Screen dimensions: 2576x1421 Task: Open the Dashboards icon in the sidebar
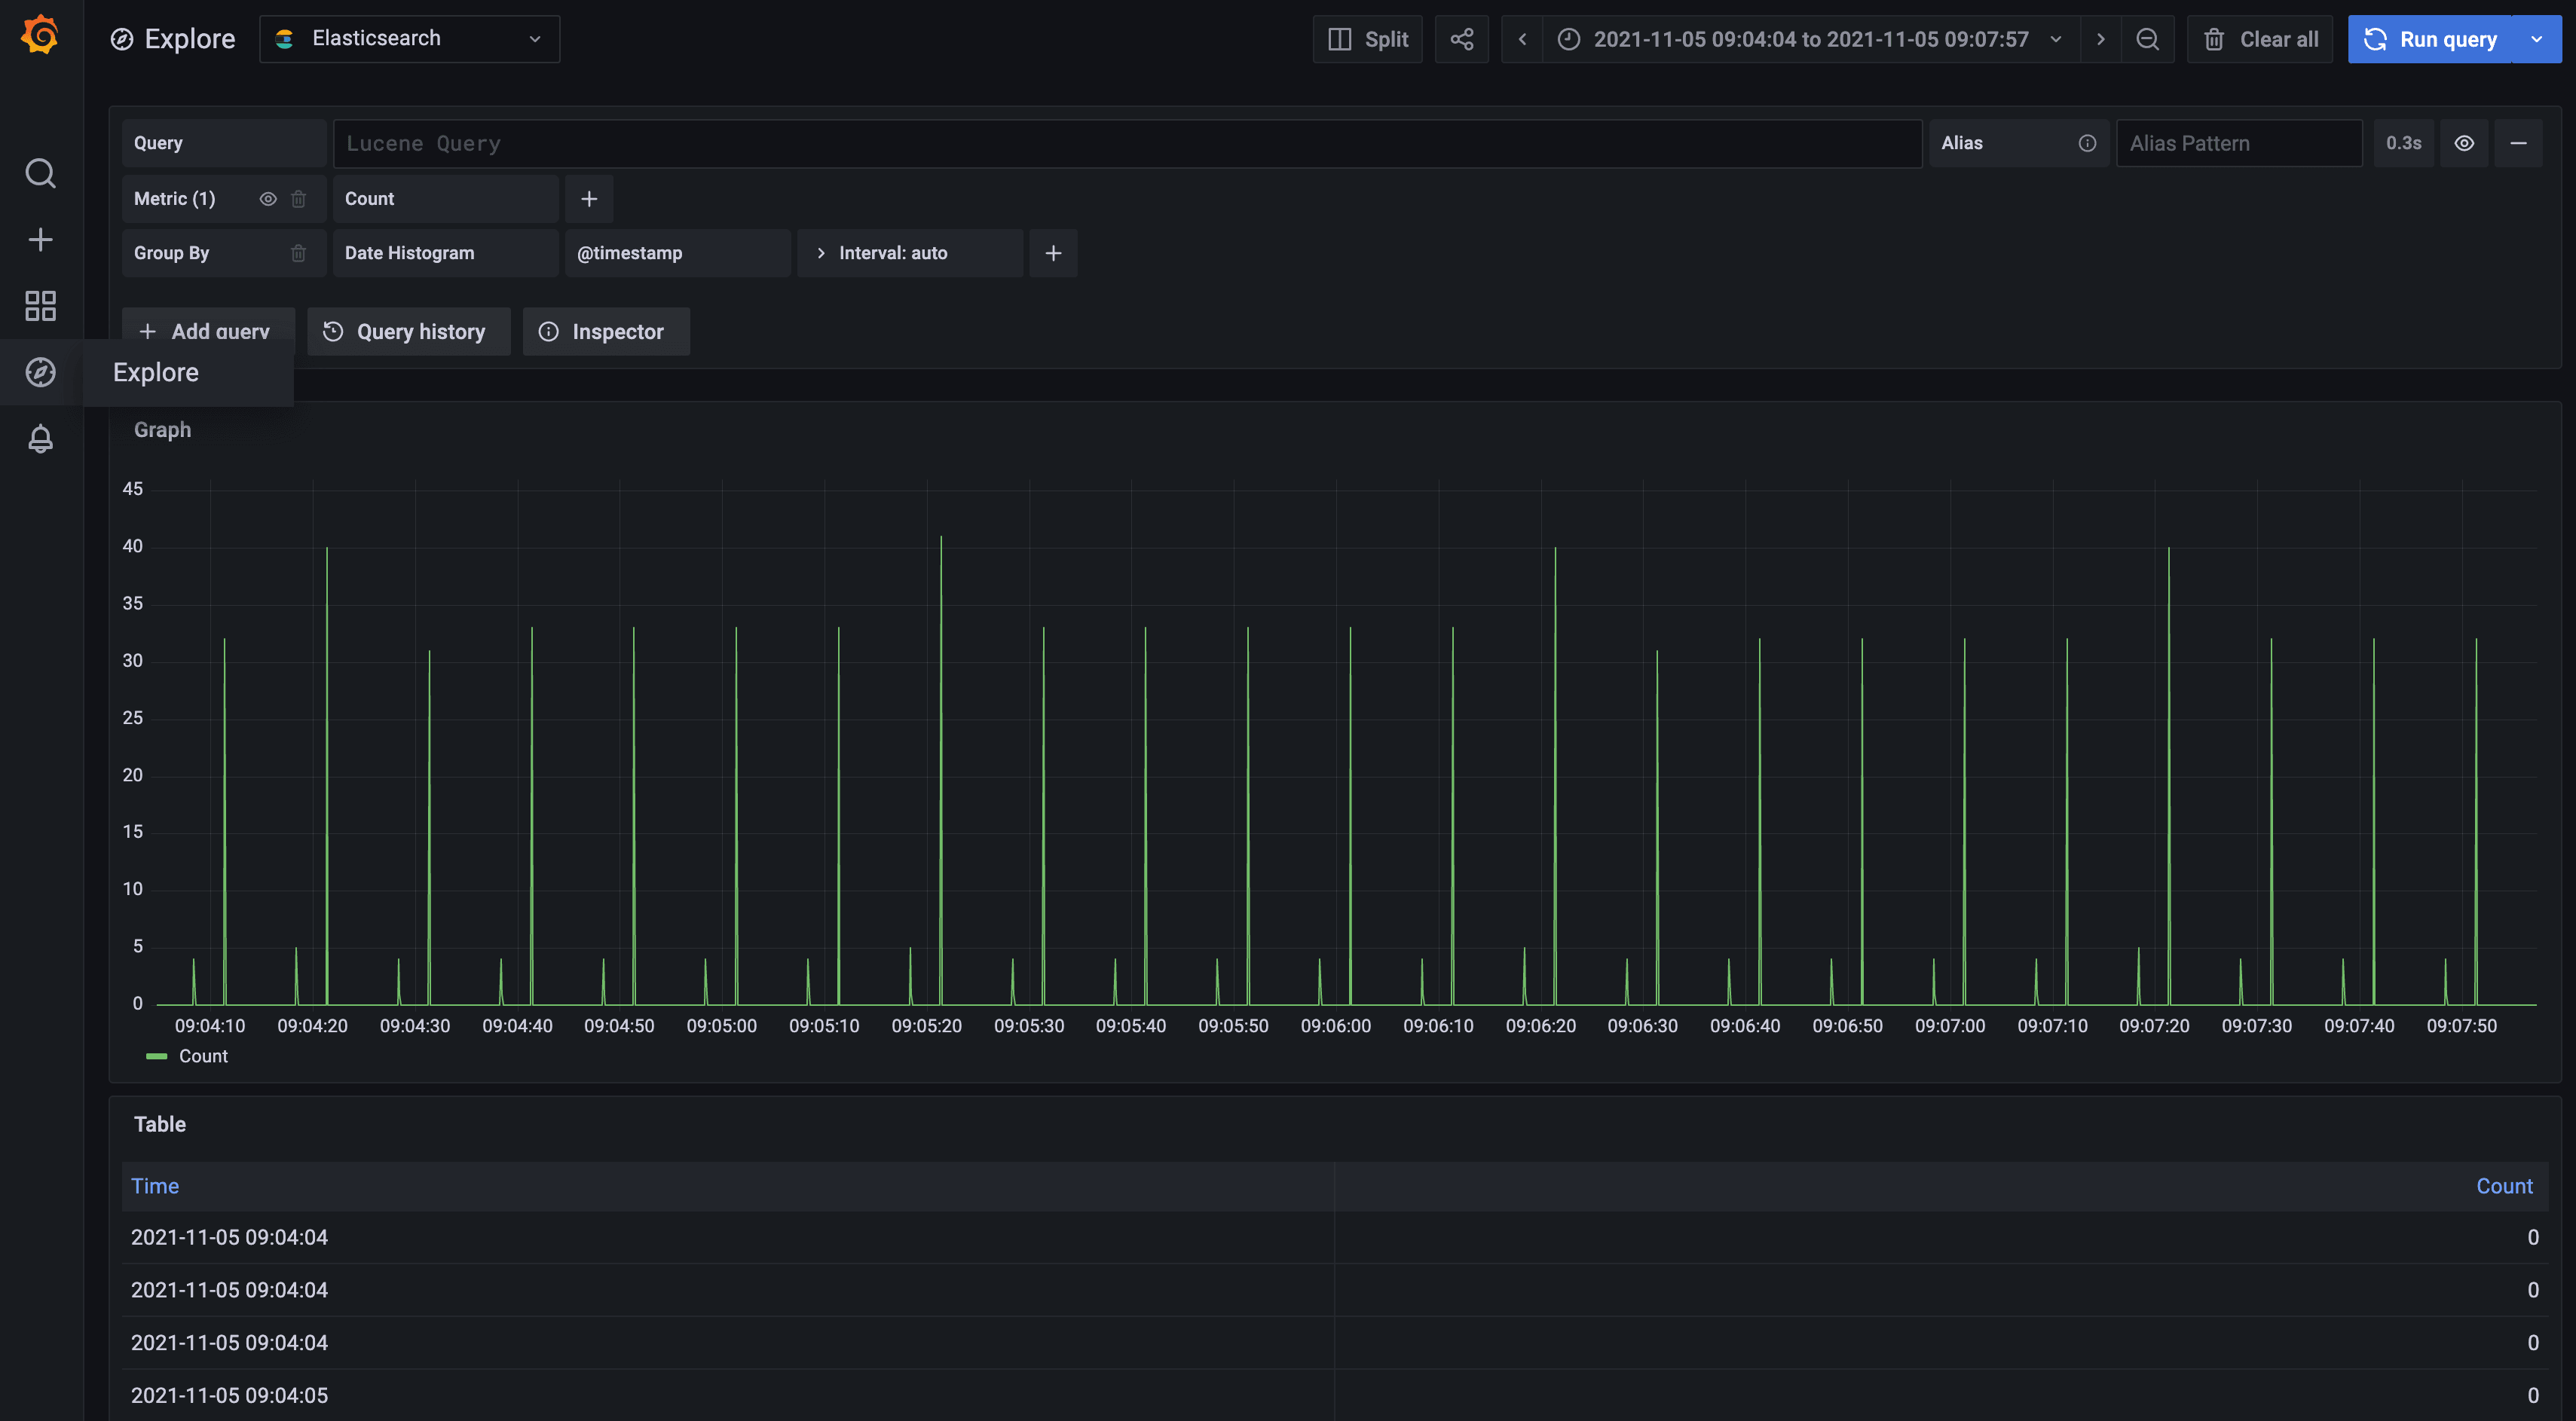(40, 306)
